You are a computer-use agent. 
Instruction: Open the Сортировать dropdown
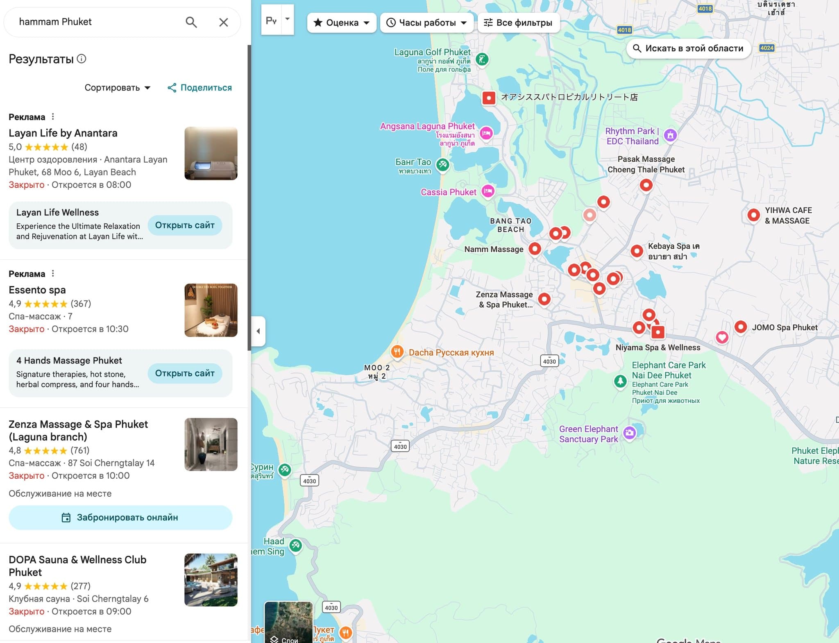[118, 88]
